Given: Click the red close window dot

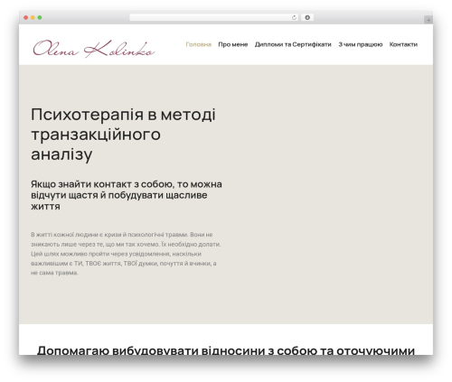Looking at the screenshot, I should (x=26, y=18).
